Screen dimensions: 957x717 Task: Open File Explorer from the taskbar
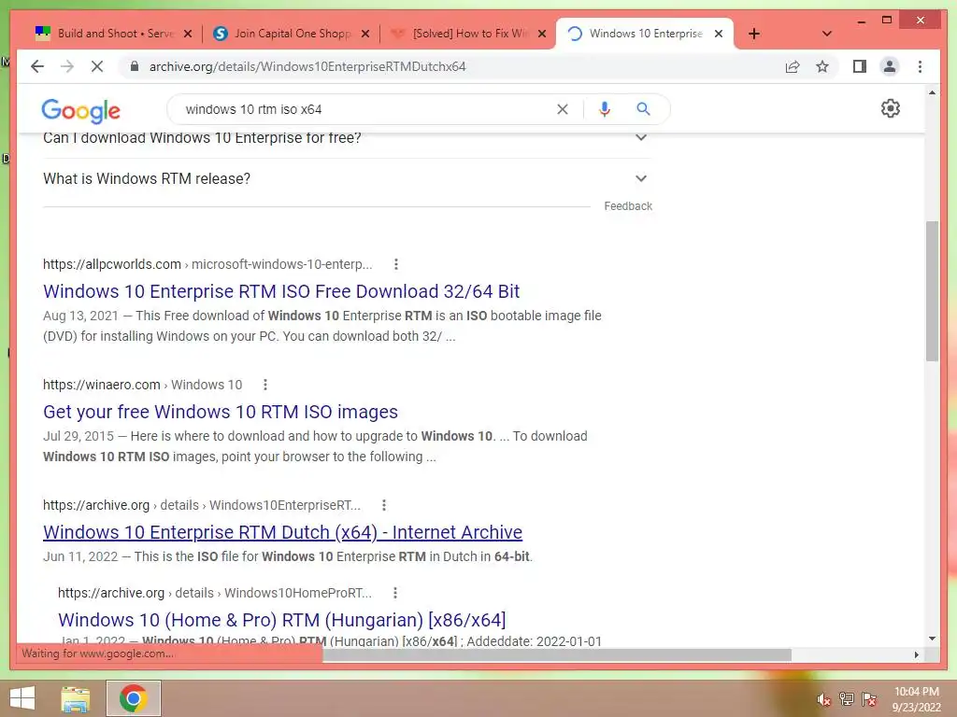click(x=76, y=698)
